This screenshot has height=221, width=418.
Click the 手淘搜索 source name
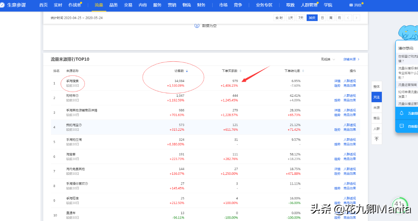(72, 81)
